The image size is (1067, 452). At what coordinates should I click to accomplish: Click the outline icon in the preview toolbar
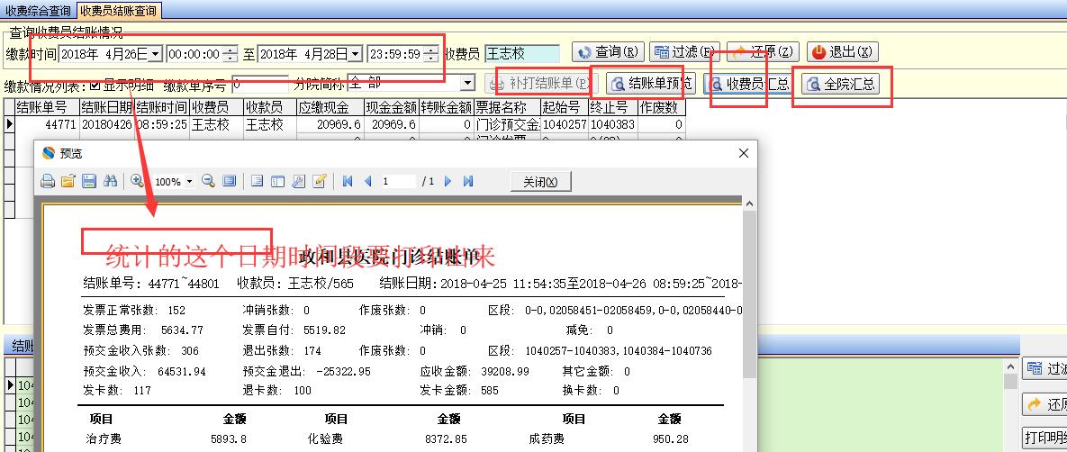coord(258,181)
